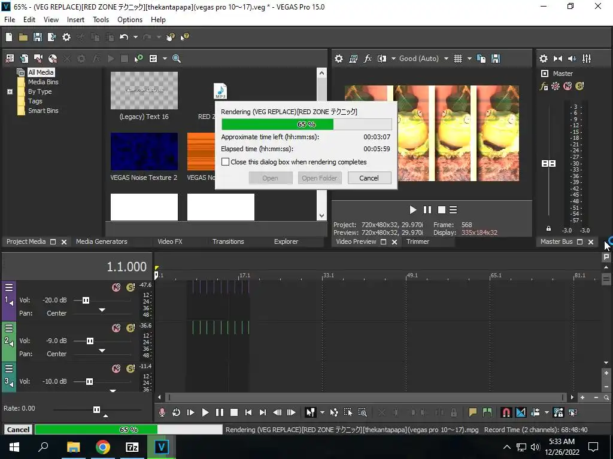
Task: Click the Go to Start transport icon
Action: 248,412
